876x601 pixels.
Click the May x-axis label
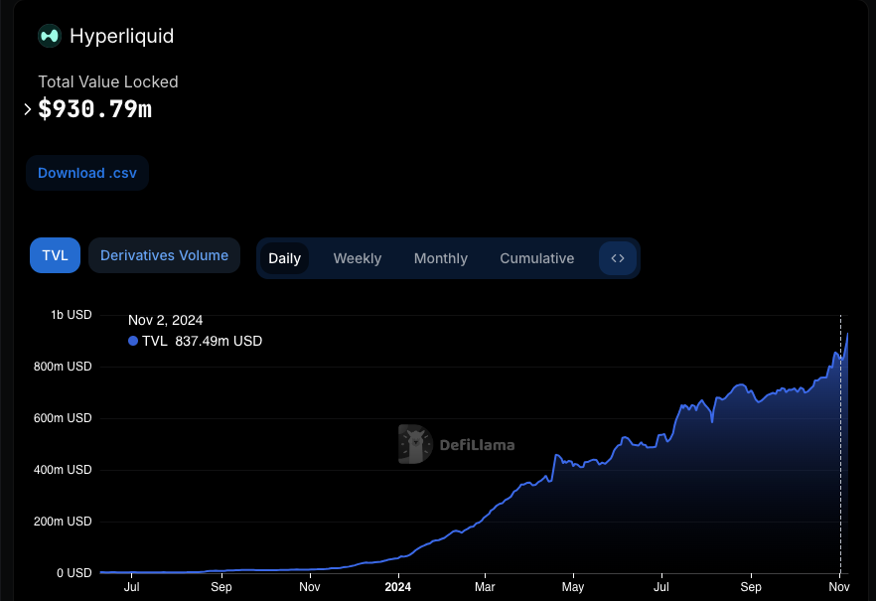[x=573, y=587]
